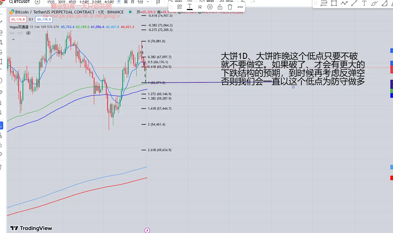Click the horizontal line end handle circle
Viewport: 393px width, 233px height.
click(293, 87)
